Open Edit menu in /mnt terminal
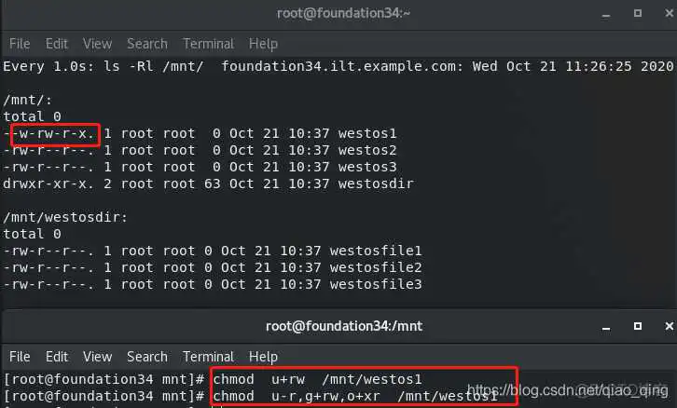Viewport: 677px width, 408px height. [x=57, y=357]
